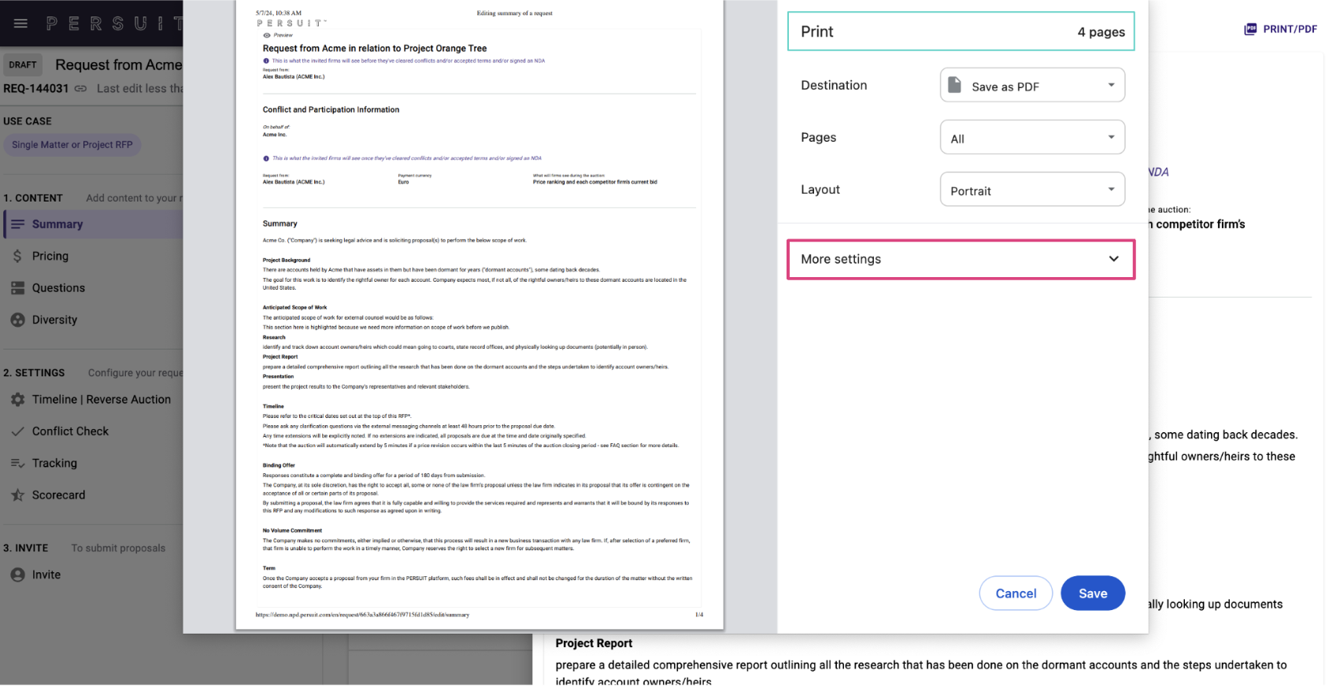The height and width of the screenshot is (688, 1329).
Task: Click the Tracking list icon
Action: click(x=18, y=464)
